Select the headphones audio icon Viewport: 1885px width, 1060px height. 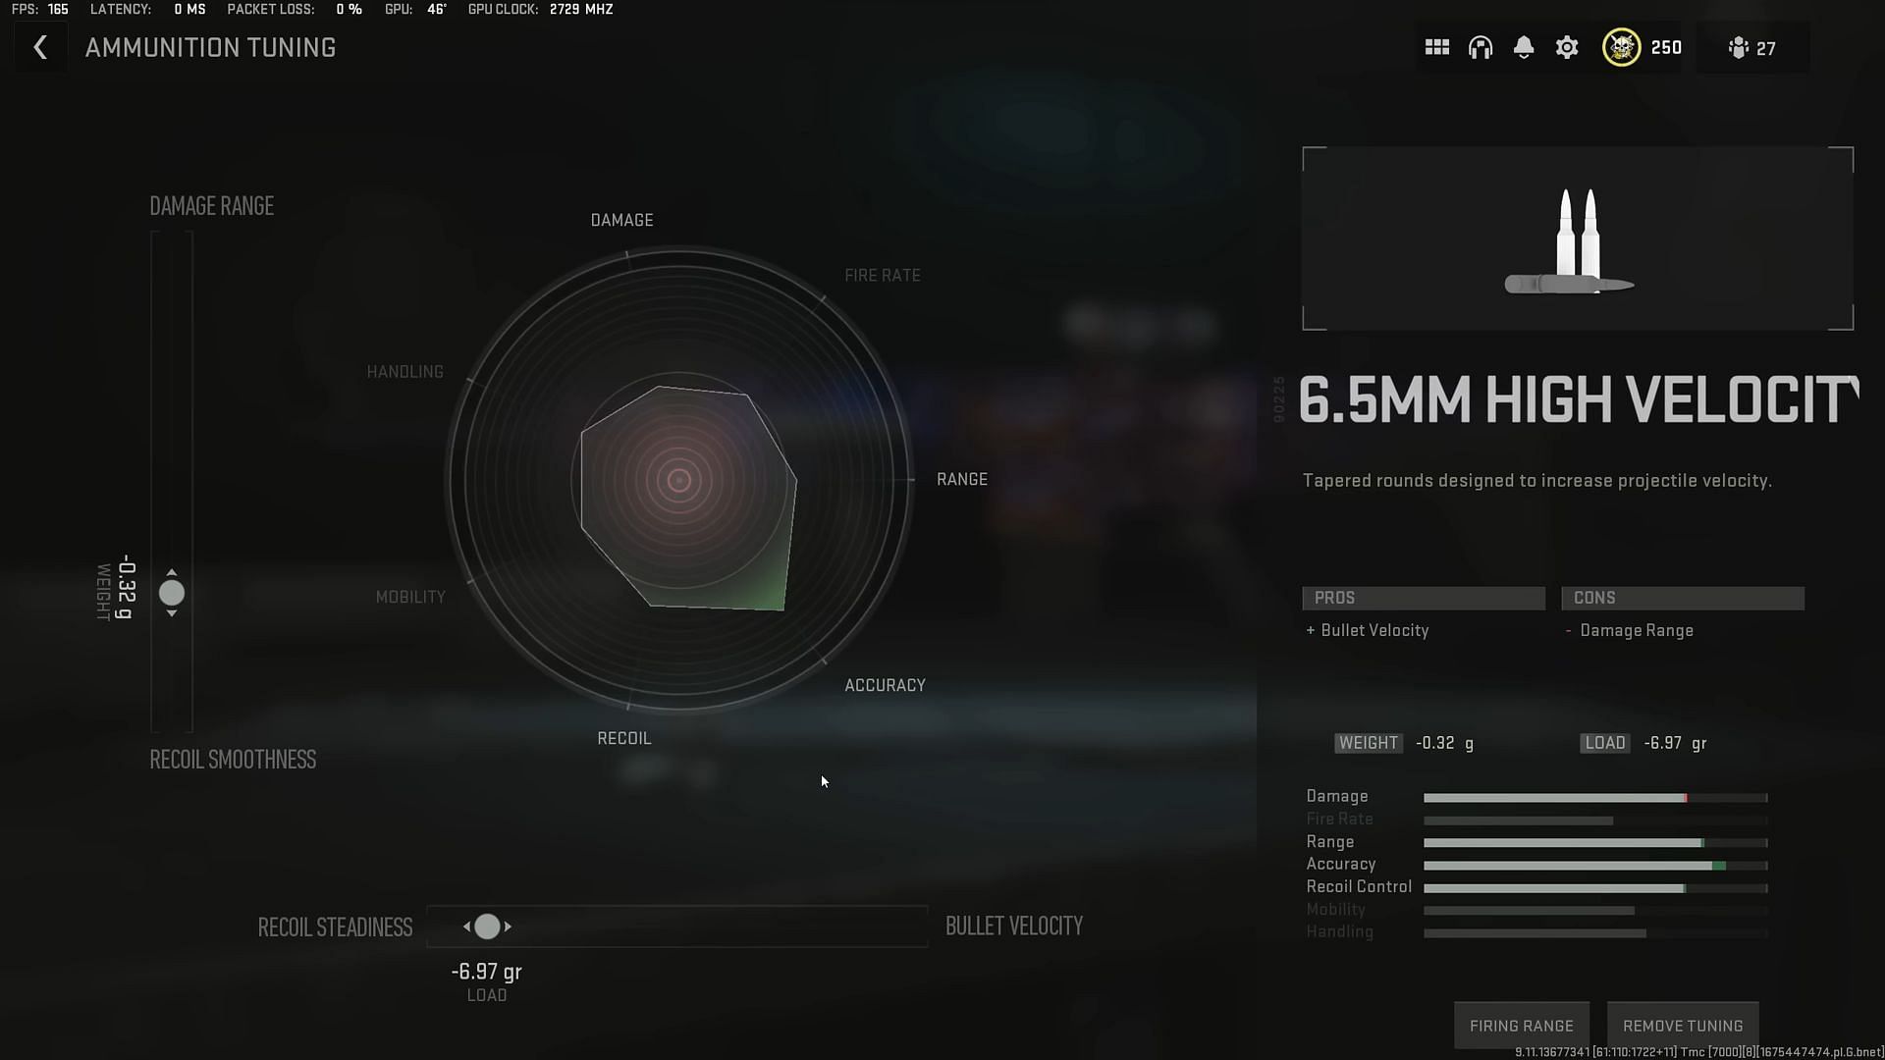click(1480, 48)
